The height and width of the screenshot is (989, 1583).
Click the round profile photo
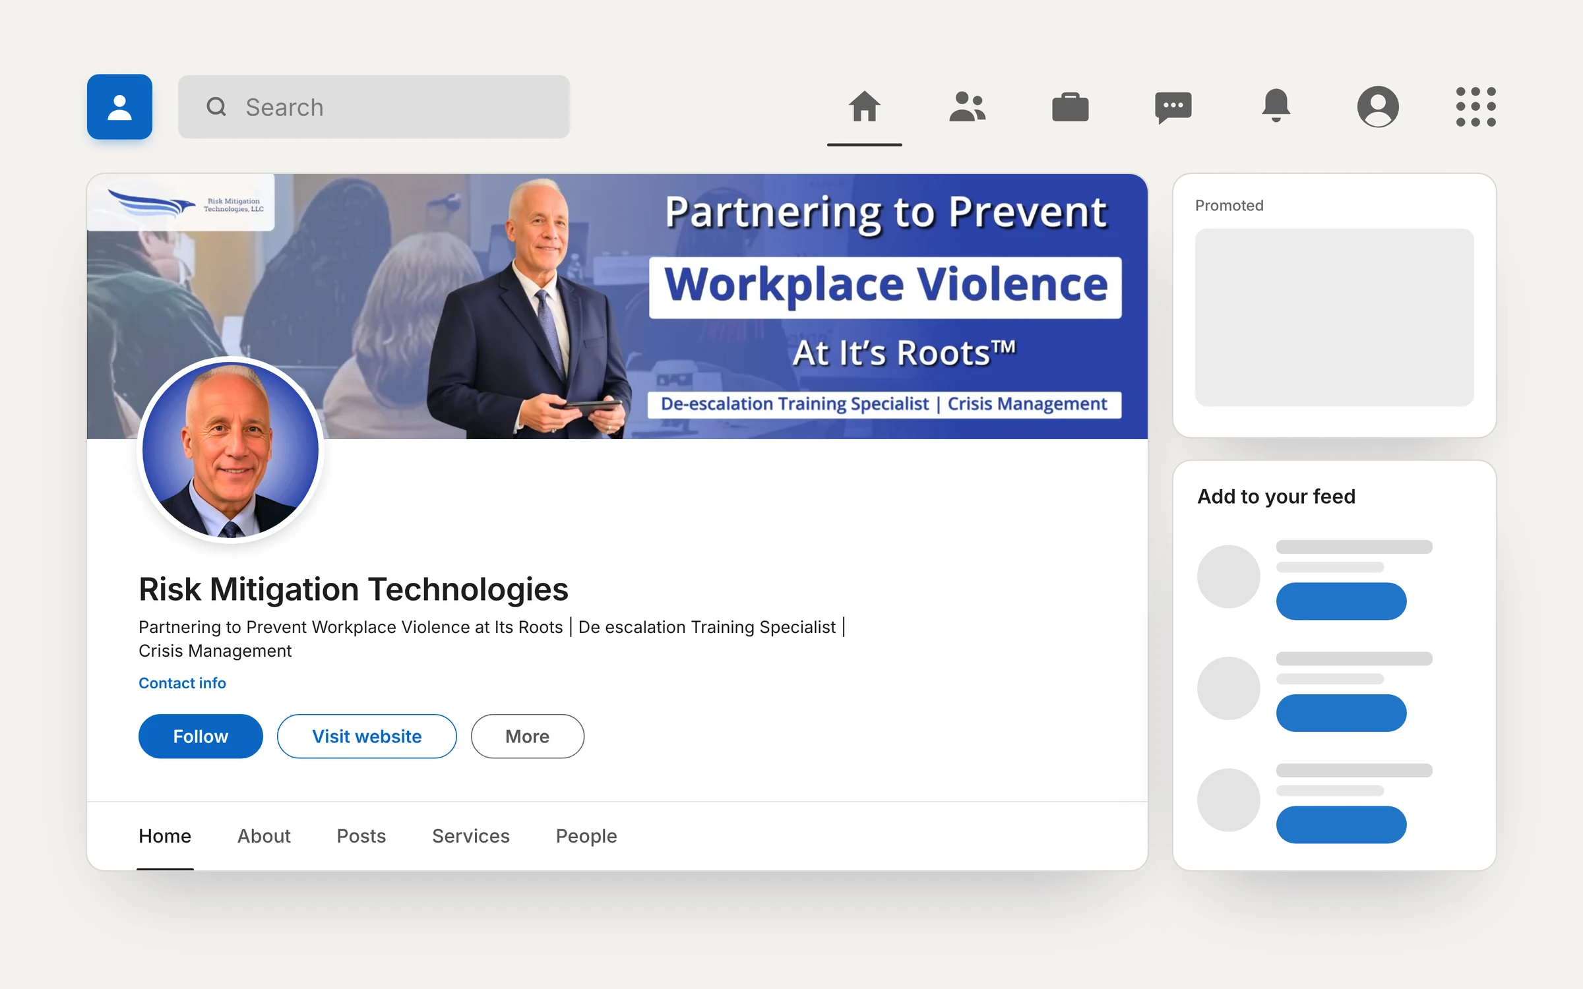click(230, 450)
